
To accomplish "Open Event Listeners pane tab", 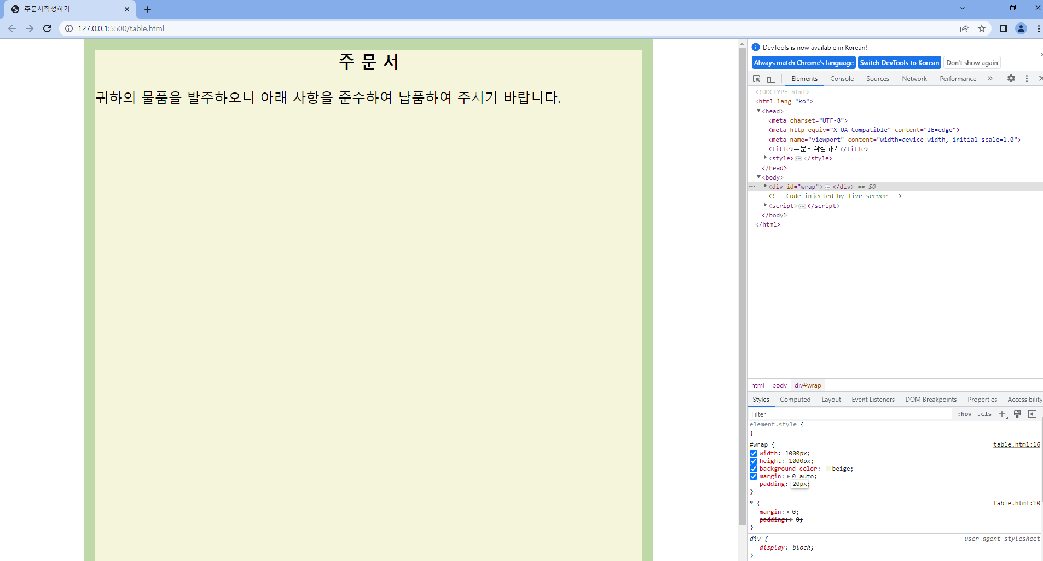I will click(x=873, y=400).
